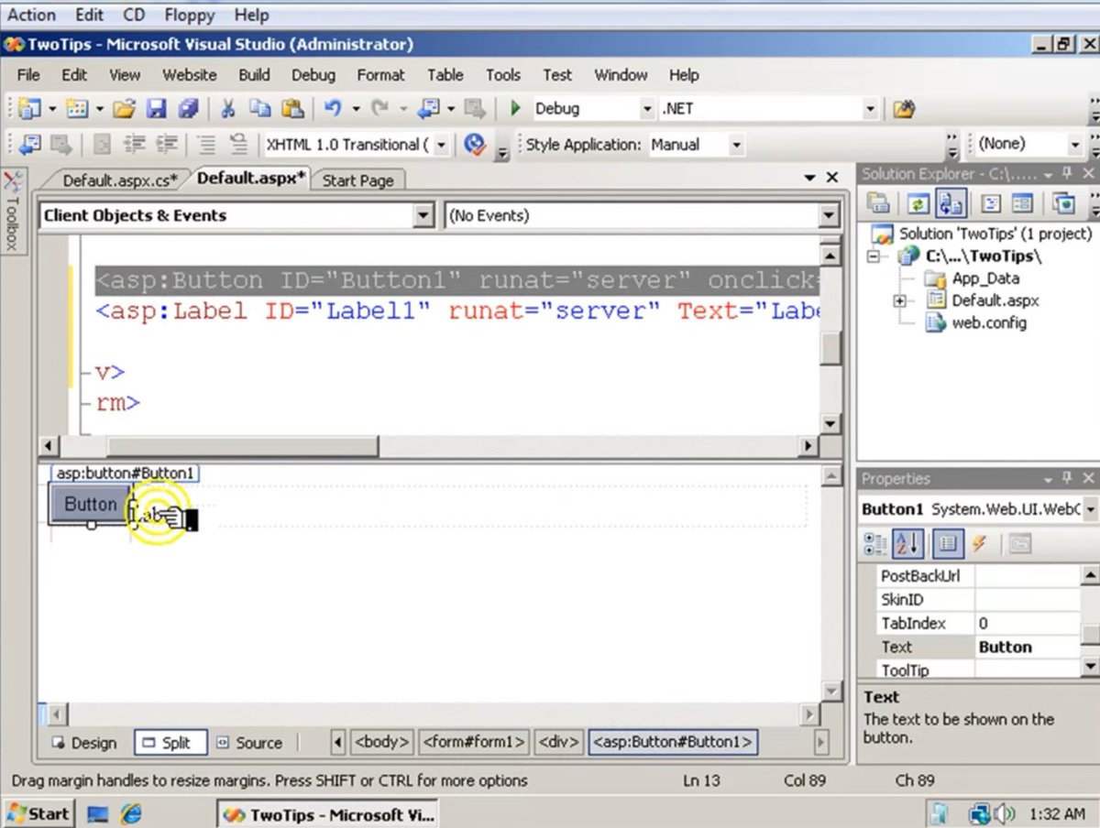
Task: Open the Properties object selector dropdown
Action: click(1091, 509)
